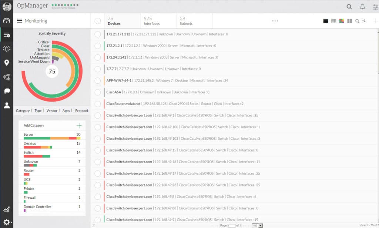The image size is (379, 228).
Task: Filter by UCS category
Action: point(52,181)
